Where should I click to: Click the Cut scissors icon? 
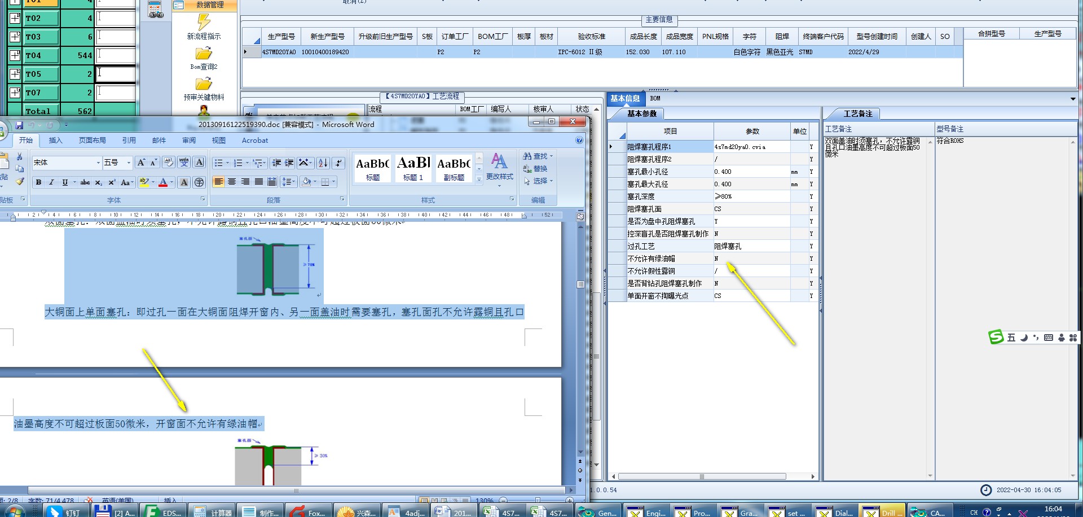pyautogui.click(x=20, y=156)
